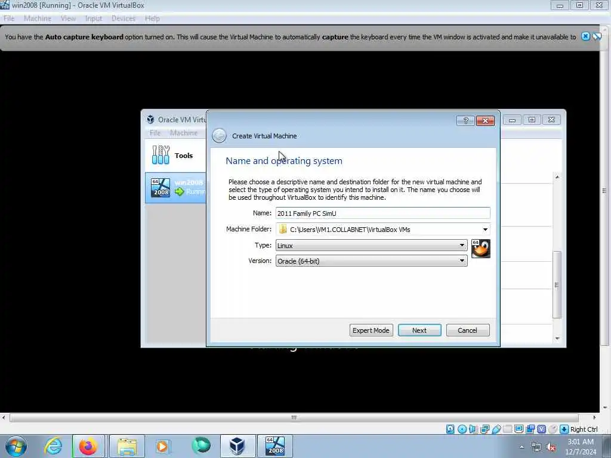
Task: Click the notification's don't-show-again icon
Action: [597, 36]
